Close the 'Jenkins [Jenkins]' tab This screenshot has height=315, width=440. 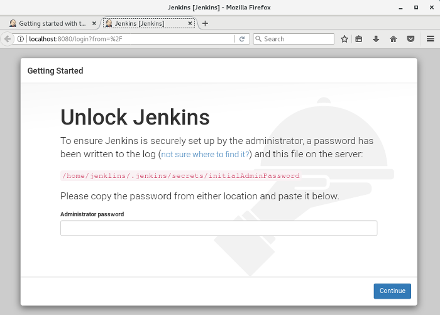(190, 23)
